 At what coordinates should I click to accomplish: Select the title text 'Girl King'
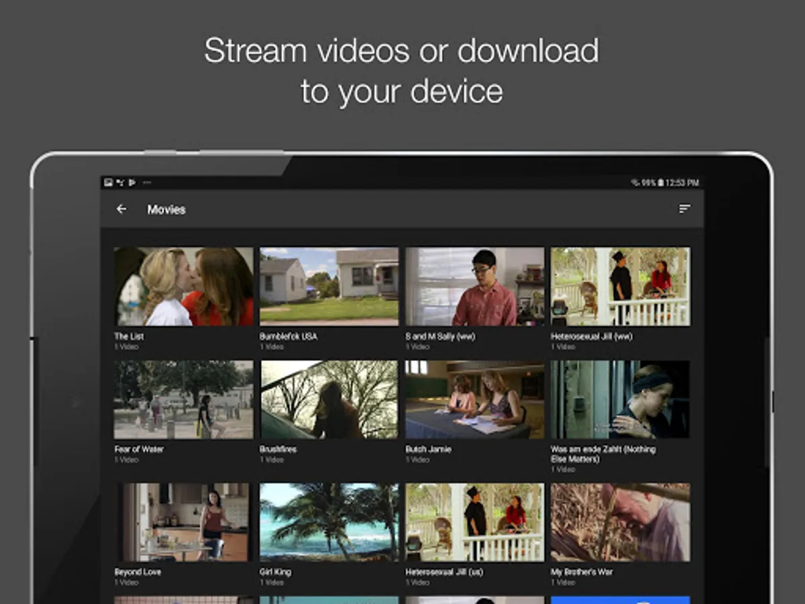[275, 572]
